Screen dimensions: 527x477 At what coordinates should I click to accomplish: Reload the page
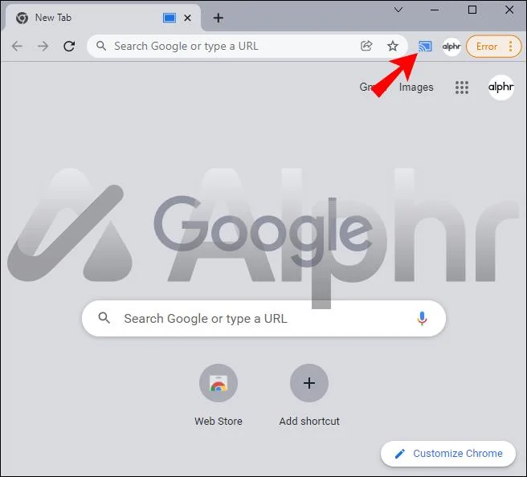(69, 46)
